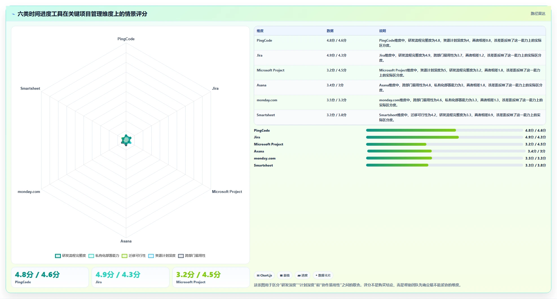Click the 进度 tag

tap(303, 275)
